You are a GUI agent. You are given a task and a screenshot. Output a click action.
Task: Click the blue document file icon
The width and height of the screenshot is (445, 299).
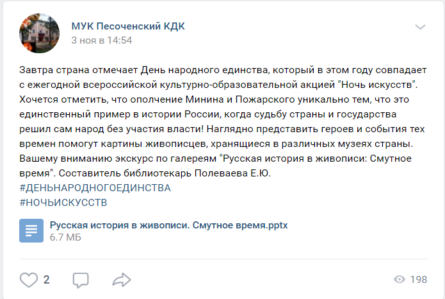[x=31, y=231]
